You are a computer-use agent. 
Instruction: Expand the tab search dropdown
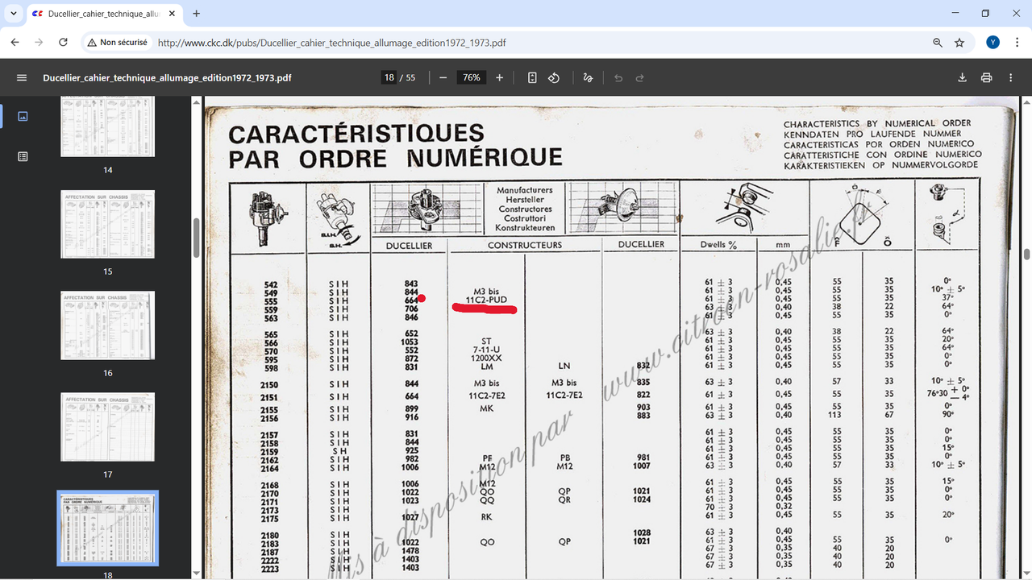click(14, 14)
